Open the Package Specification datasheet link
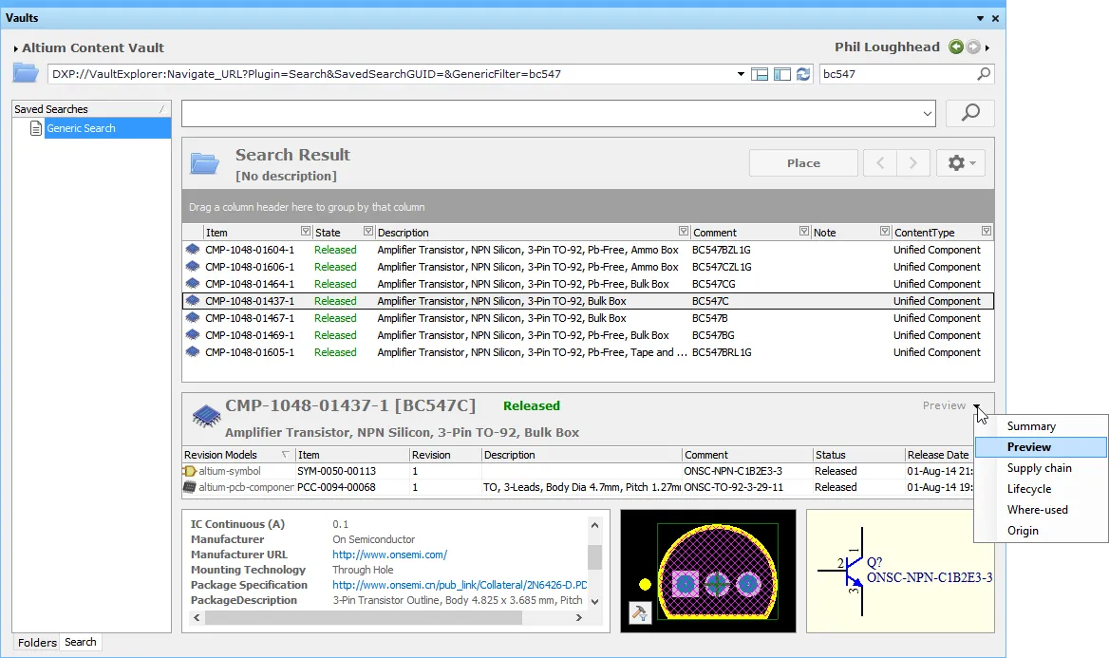The width and height of the screenshot is (1109, 658). [x=460, y=585]
